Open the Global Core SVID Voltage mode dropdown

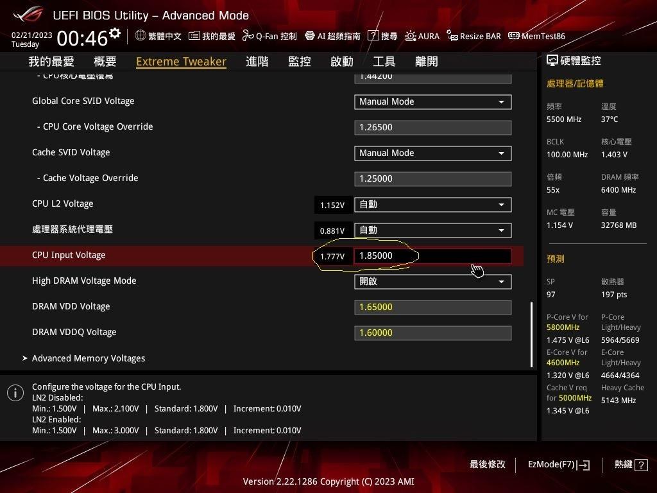click(x=432, y=101)
